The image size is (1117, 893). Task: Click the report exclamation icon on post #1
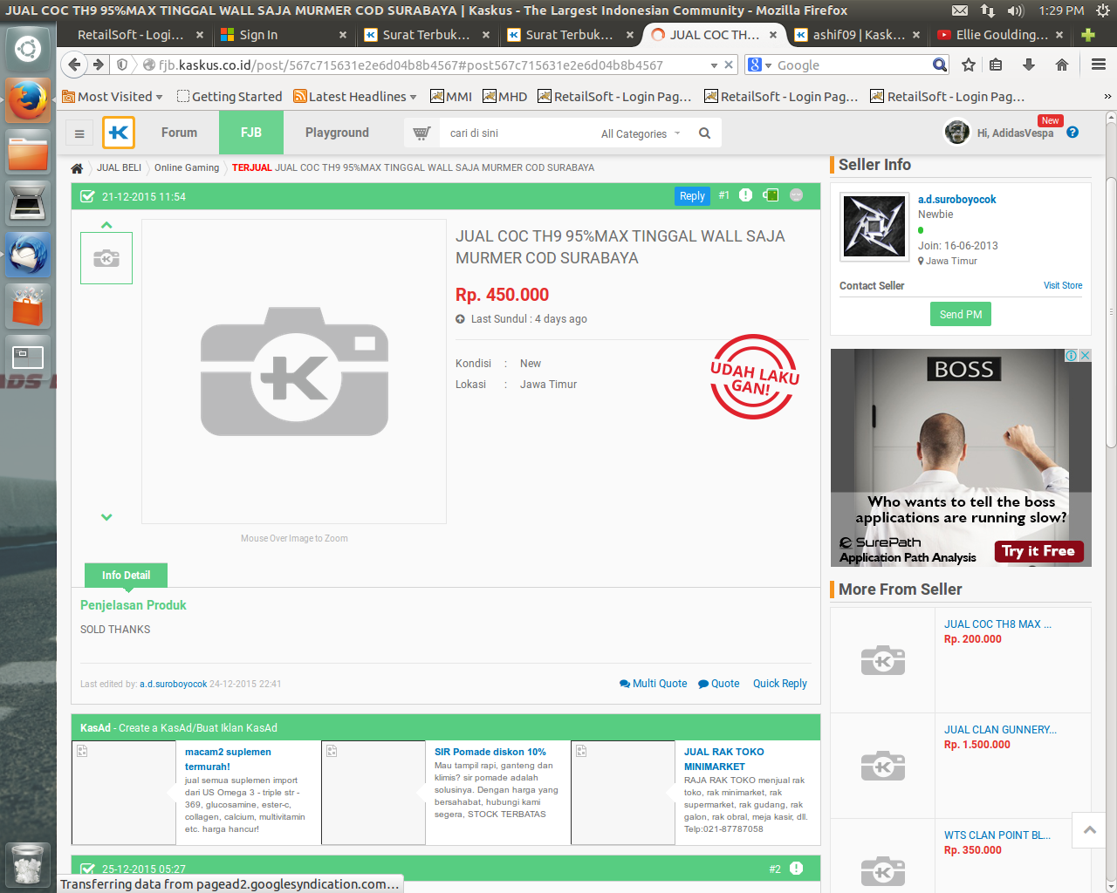(x=745, y=195)
